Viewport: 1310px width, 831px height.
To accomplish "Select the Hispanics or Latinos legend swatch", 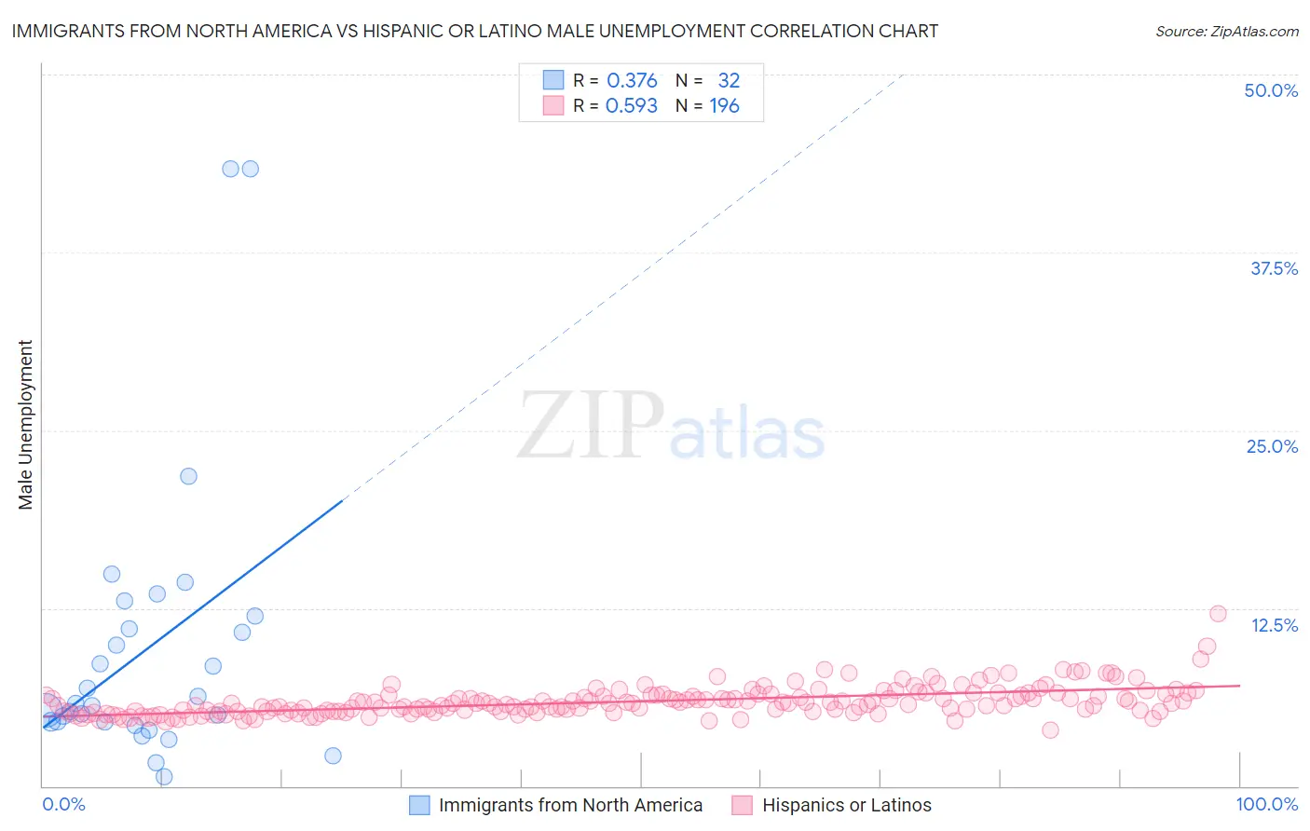I will (742, 806).
